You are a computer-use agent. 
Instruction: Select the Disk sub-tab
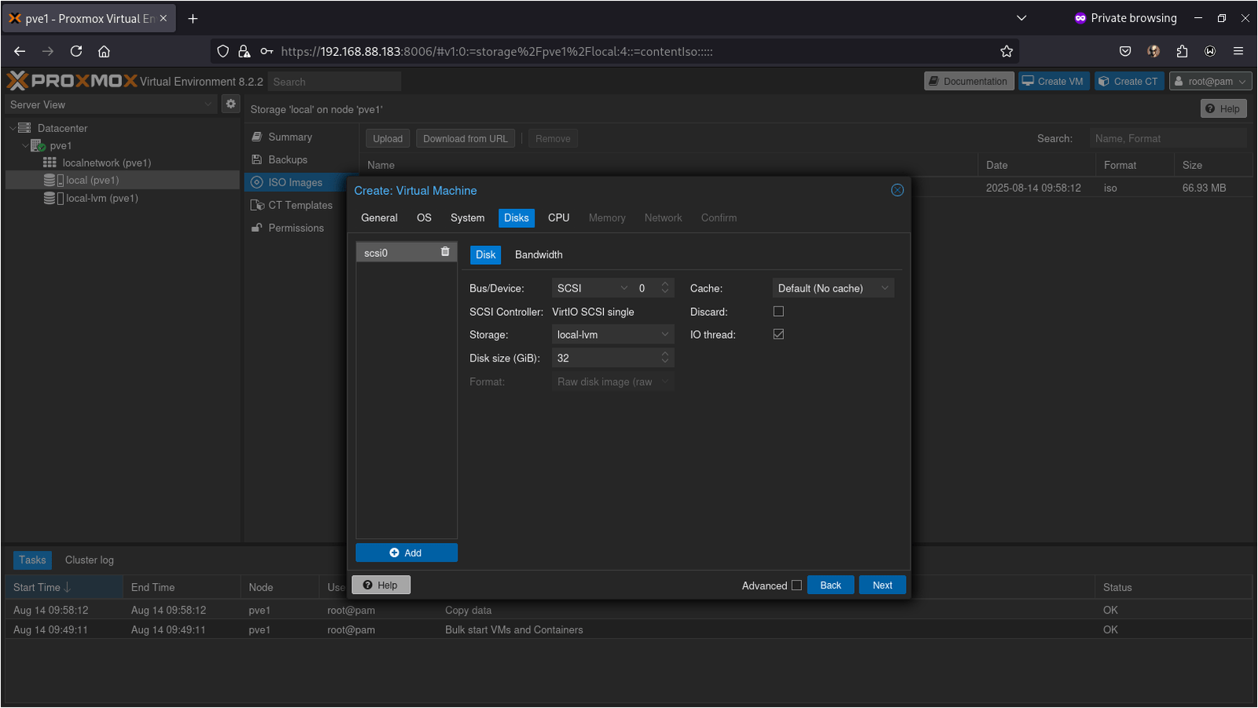click(486, 255)
